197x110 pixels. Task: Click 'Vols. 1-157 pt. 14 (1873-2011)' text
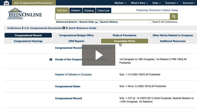[x=136, y=98]
